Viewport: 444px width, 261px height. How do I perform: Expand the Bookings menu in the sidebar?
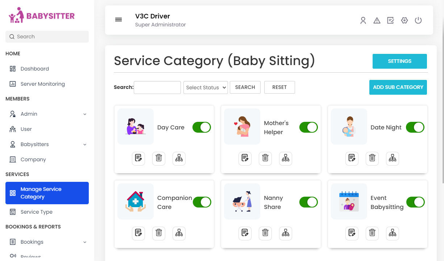tap(47, 242)
